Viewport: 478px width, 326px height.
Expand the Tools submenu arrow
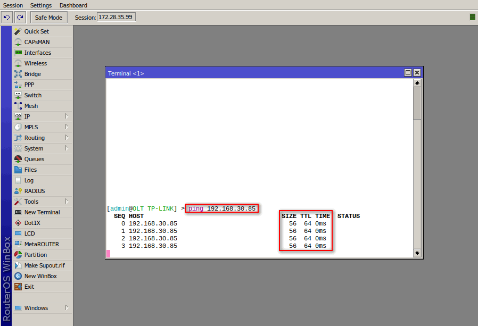click(x=67, y=202)
